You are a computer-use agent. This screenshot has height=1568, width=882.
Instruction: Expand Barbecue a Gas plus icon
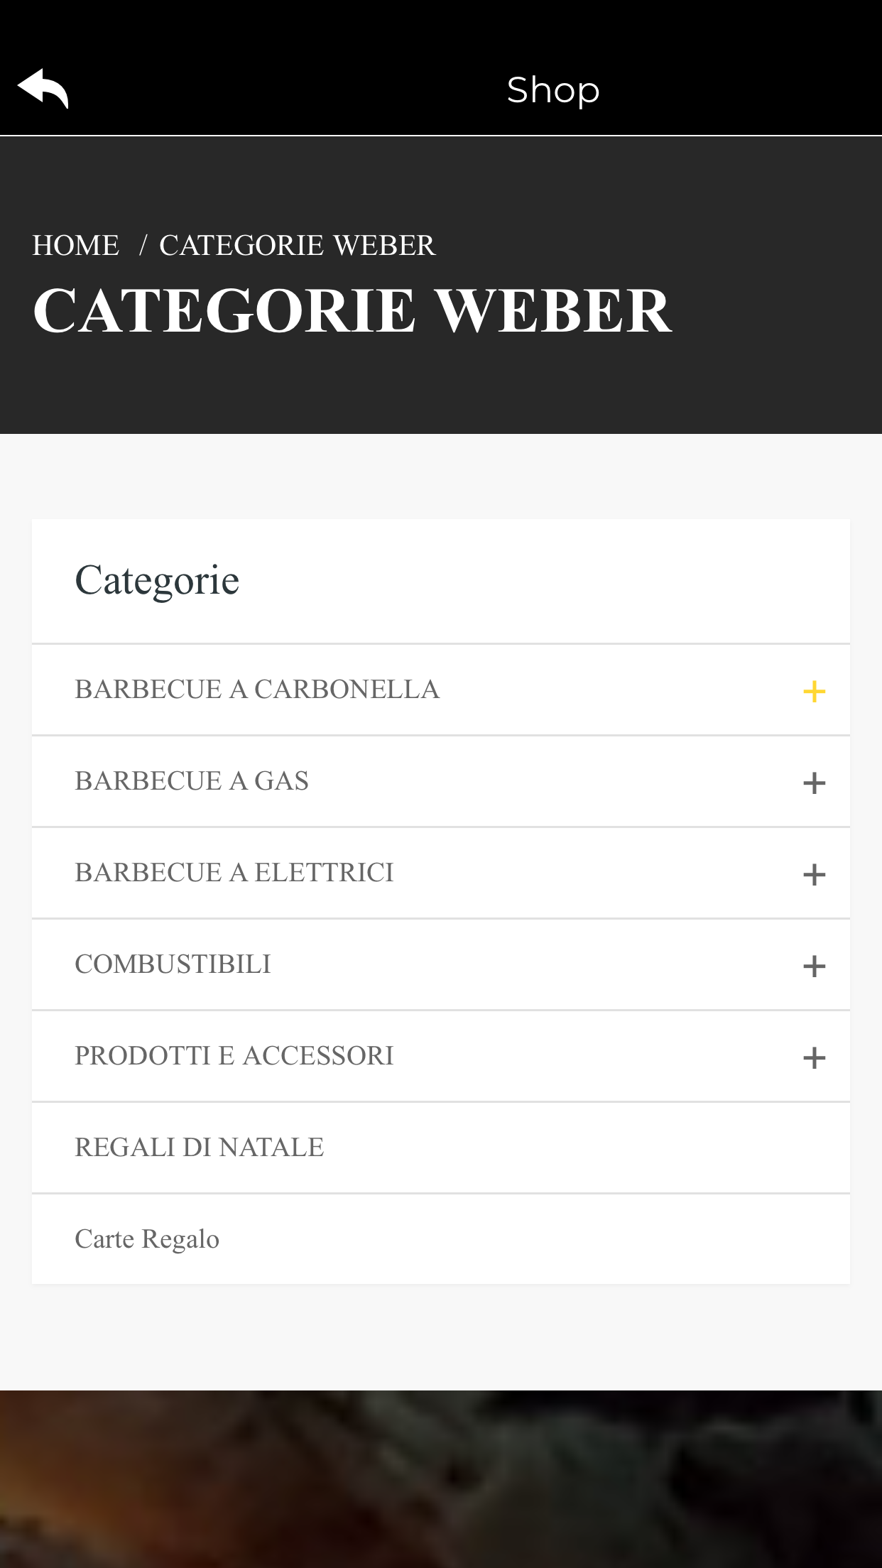tap(814, 783)
